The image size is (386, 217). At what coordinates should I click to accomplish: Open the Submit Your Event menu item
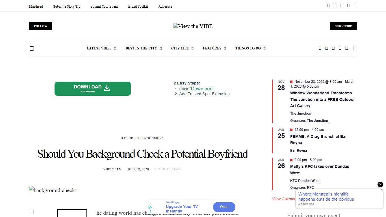click(104, 6)
